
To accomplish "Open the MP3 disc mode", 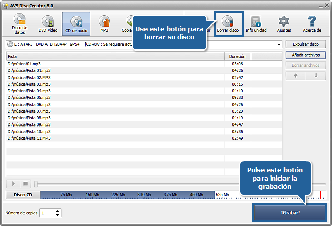I will click(x=104, y=23).
